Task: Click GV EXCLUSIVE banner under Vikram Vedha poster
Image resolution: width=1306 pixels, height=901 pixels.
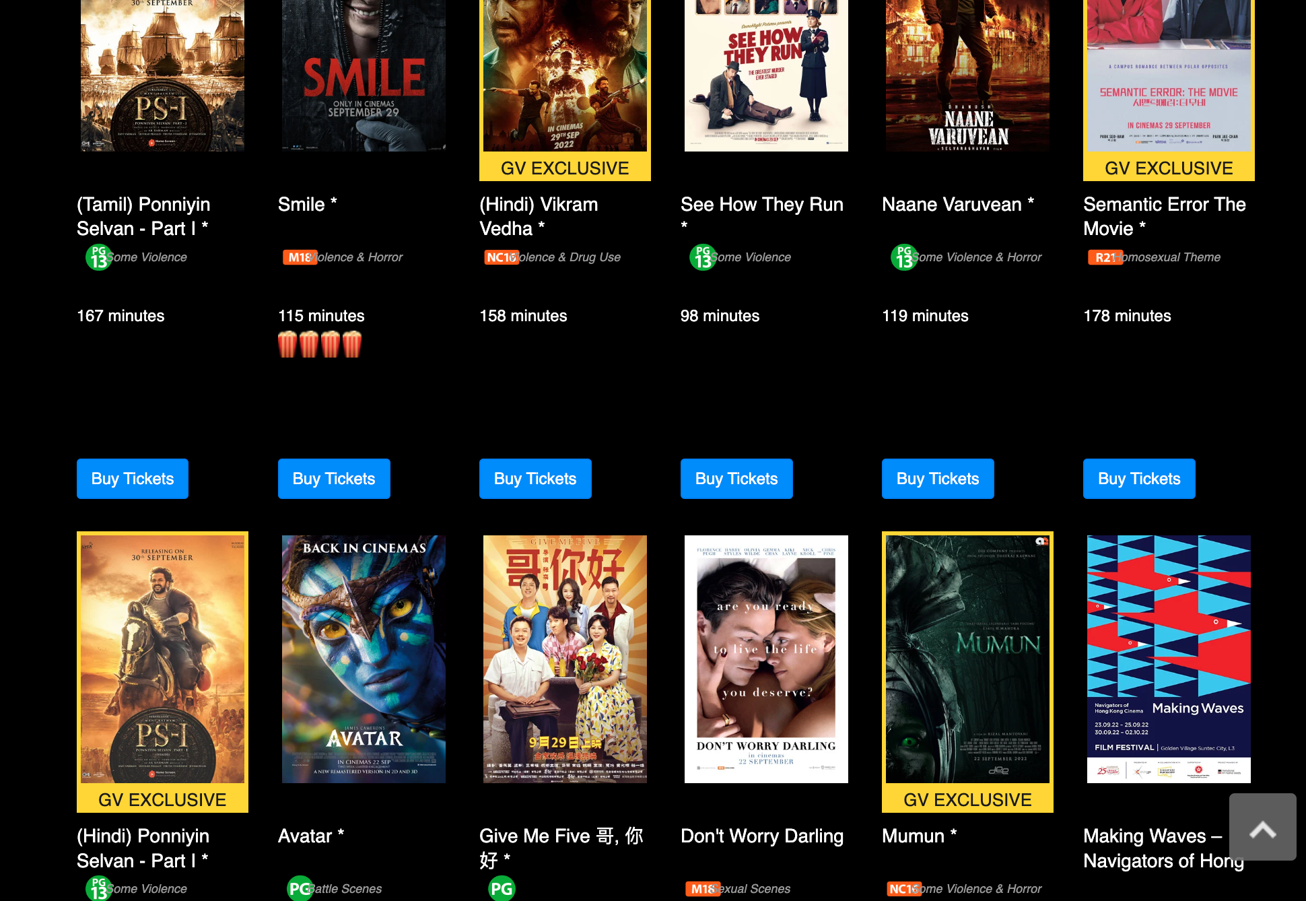Action: pos(565,168)
